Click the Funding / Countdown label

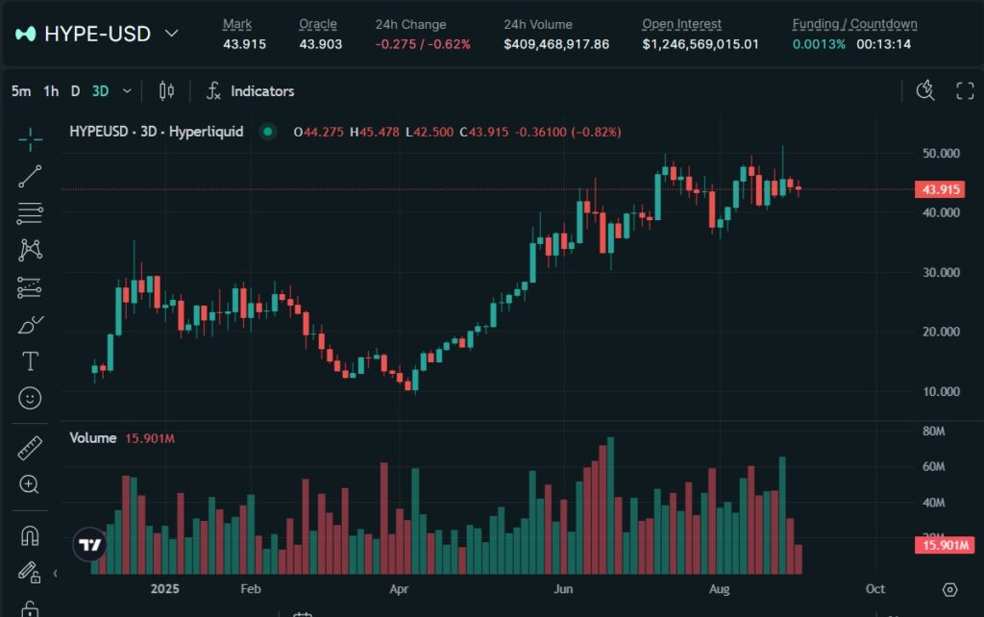[854, 24]
